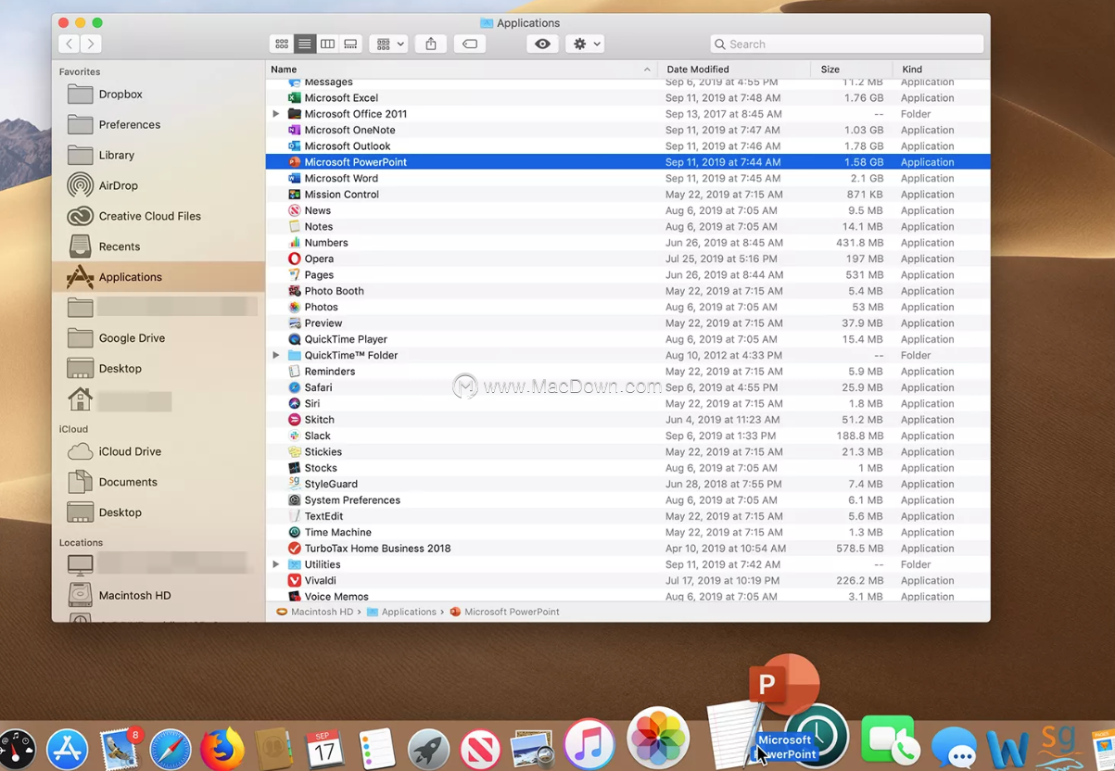Open iCloud Drive from sidebar
The image size is (1115, 771).
click(130, 451)
